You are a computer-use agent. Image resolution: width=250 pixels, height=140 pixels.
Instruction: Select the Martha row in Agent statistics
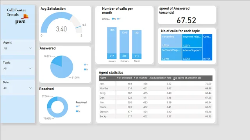tap(155, 88)
